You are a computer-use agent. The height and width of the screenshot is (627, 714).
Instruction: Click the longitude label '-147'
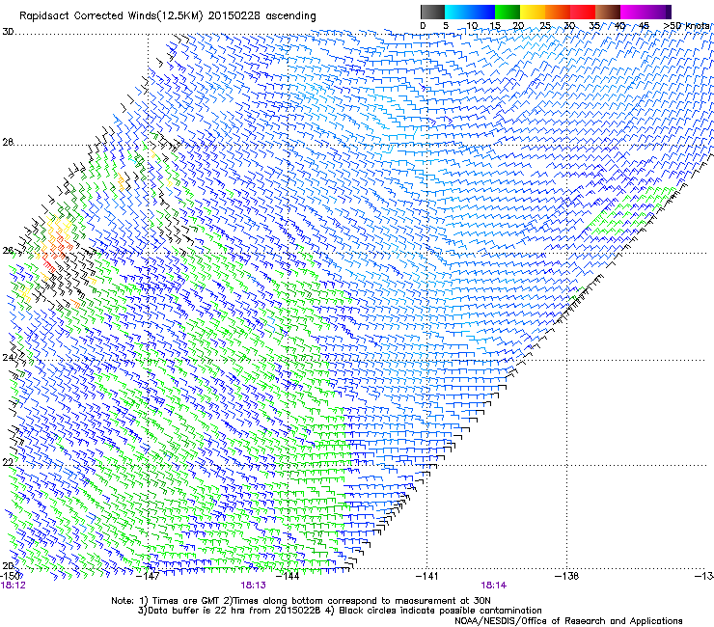149,576
